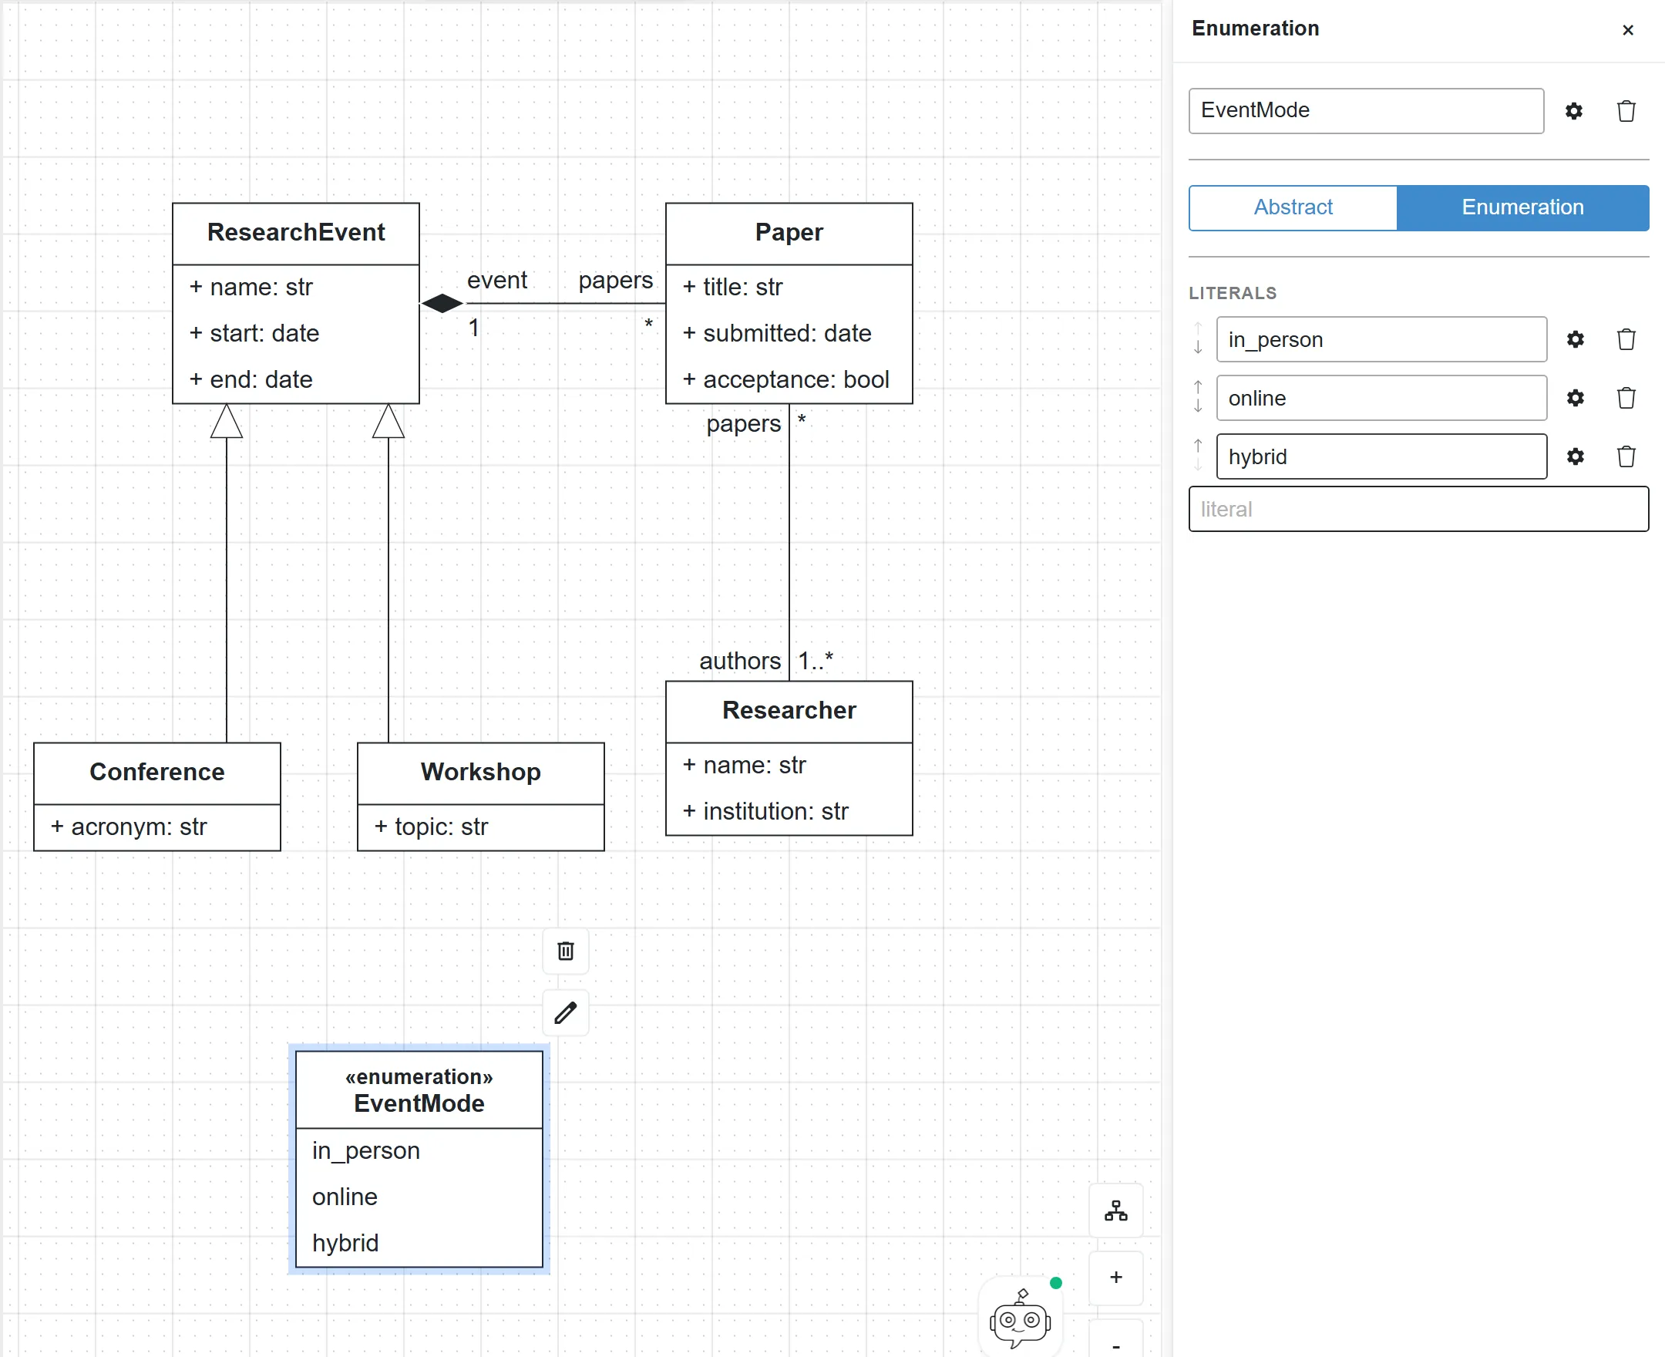The image size is (1665, 1357).
Task: Select the composition diamond on ResearchEvent
Action: tap(442, 303)
